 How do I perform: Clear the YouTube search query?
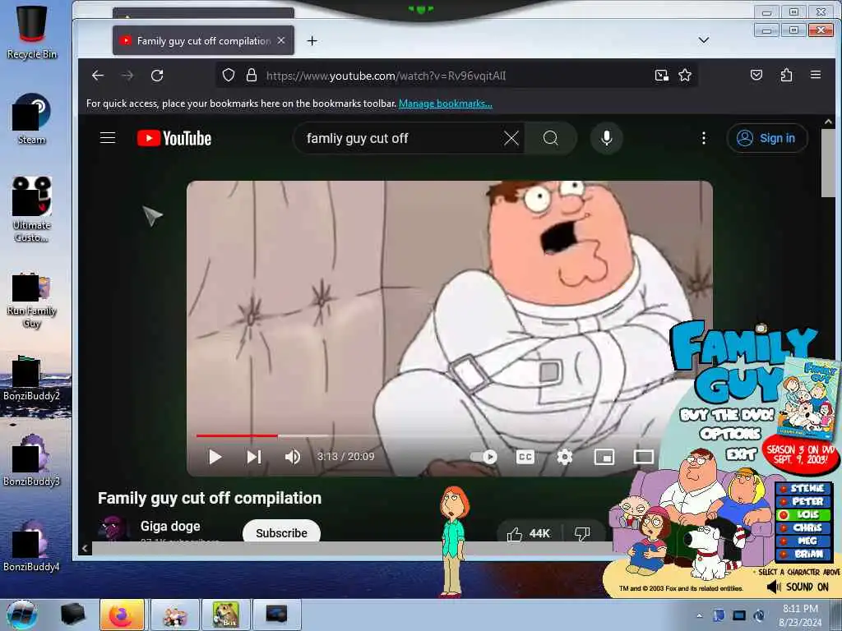[511, 138]
